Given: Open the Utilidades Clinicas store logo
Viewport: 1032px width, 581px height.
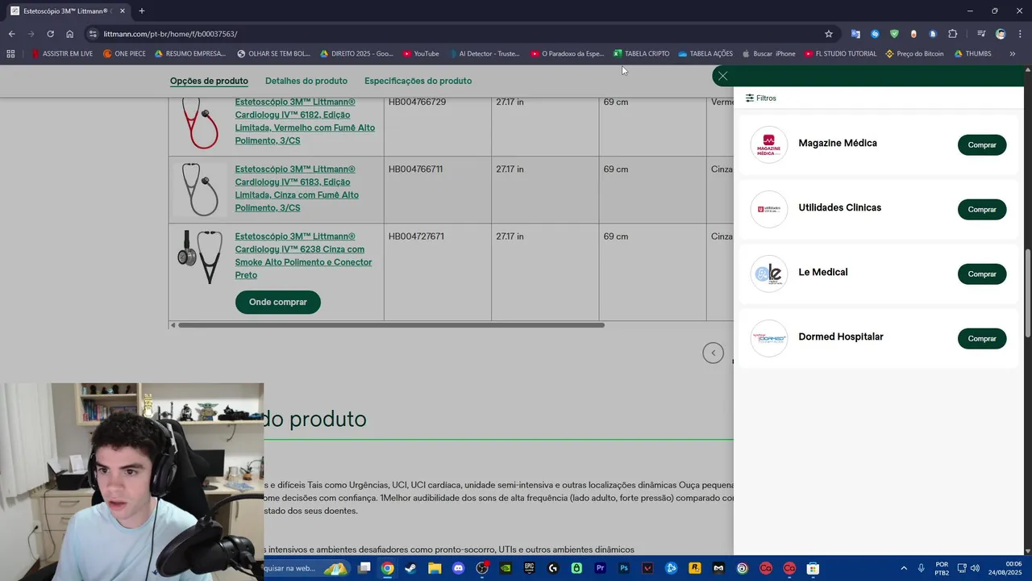Looking at the screenshot, I should coord(769,209).
